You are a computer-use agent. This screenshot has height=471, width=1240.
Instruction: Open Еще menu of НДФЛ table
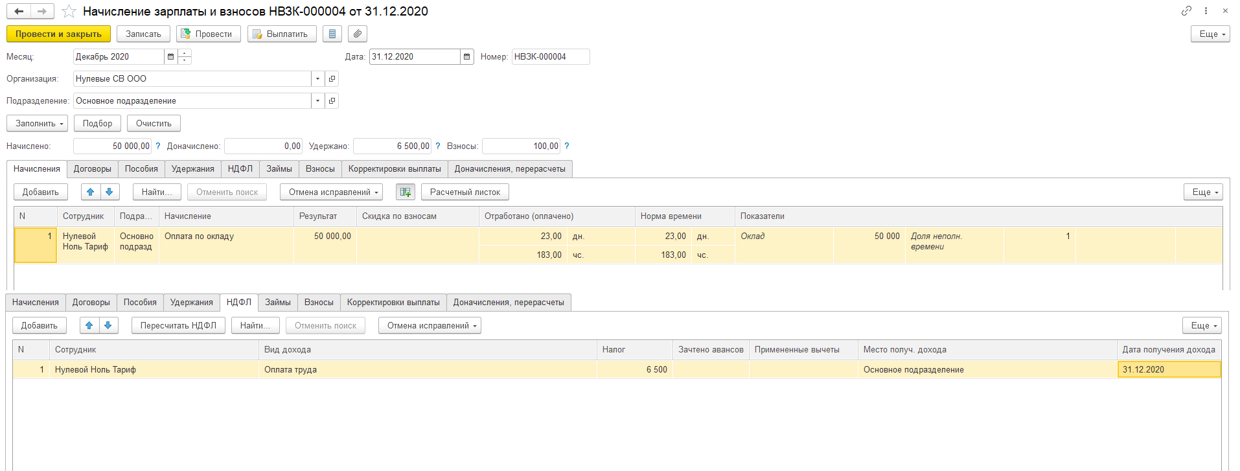(x=1202, y=325)
